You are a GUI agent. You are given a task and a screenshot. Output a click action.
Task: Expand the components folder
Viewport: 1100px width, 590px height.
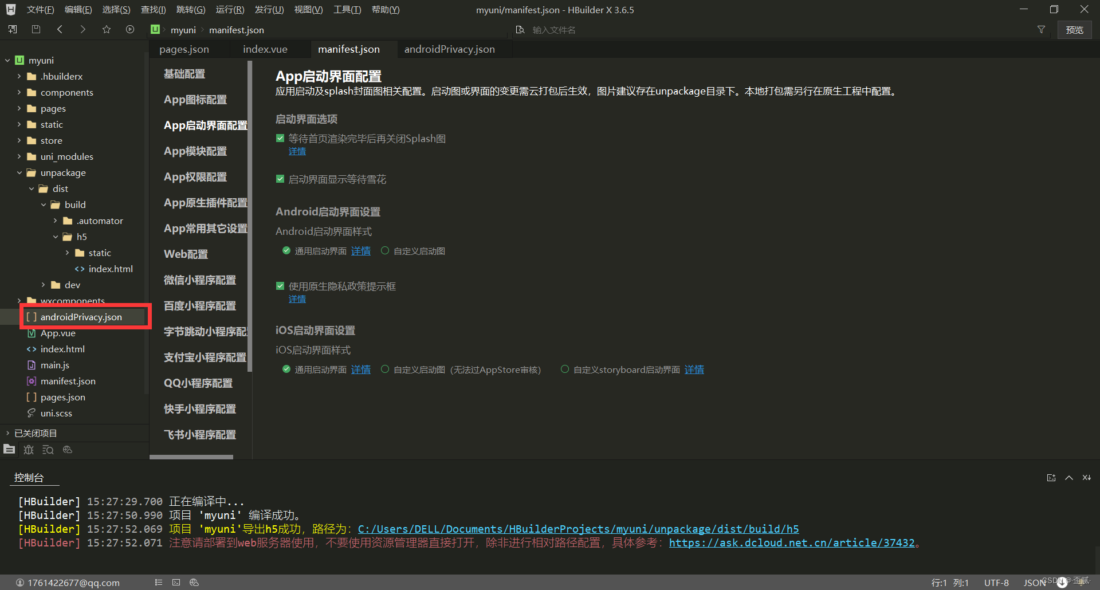click(x=19, y=92)
